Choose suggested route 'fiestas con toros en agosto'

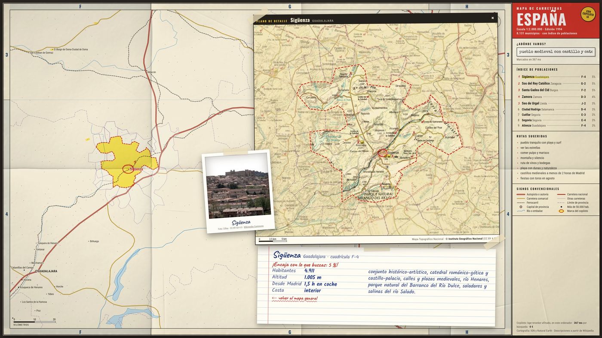tap(537, 178)
